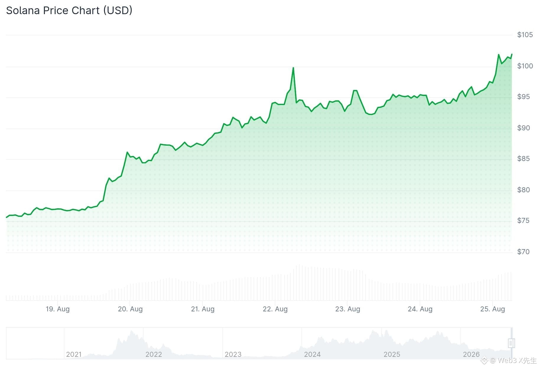The width and height of the screenshot is (539, 368).
Task: Jump to 2021 in the navigator
Action: coord(74,354)
